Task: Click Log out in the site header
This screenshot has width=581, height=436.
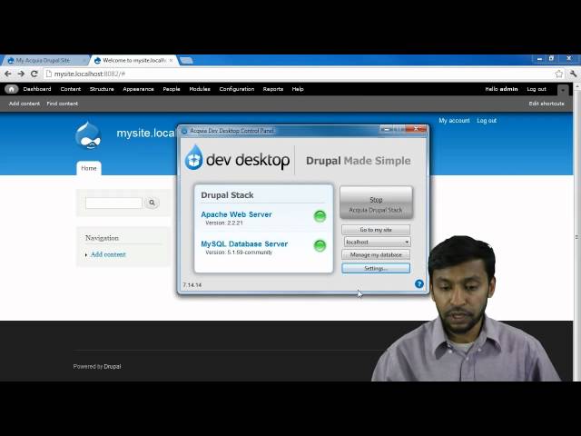Action: tap(487, 121)
